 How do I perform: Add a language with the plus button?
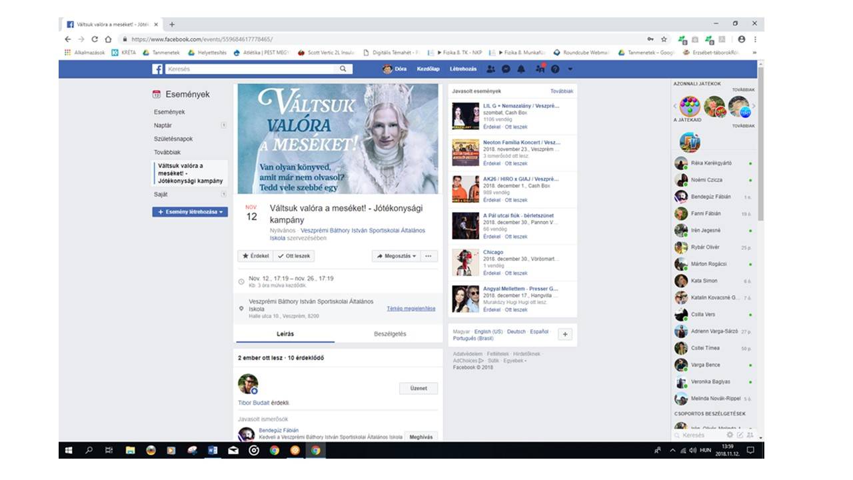click(565, 335)
